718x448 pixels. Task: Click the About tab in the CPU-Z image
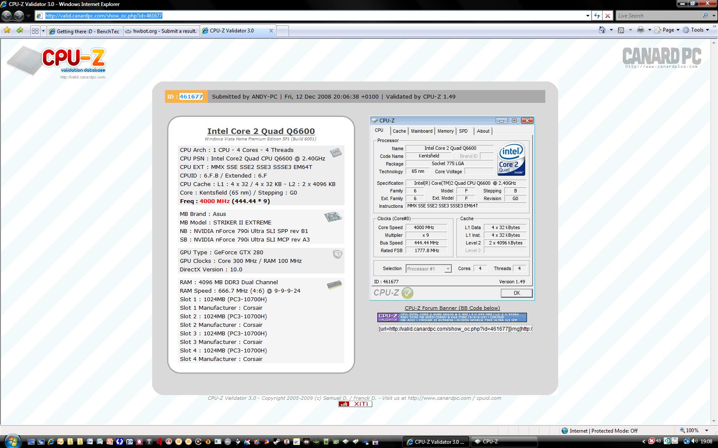coord(483,131)
